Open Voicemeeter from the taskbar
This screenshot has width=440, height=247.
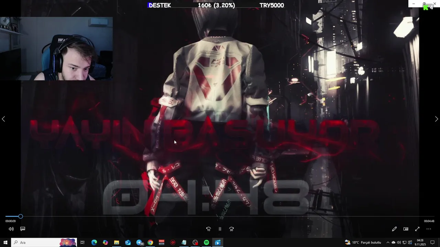point(162,243)
